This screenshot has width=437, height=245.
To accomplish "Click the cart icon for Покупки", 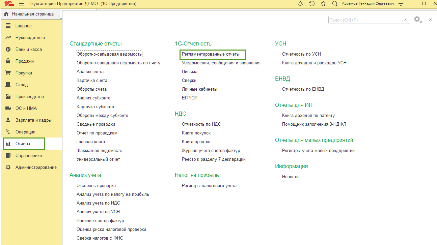I will tap(8, 73).
